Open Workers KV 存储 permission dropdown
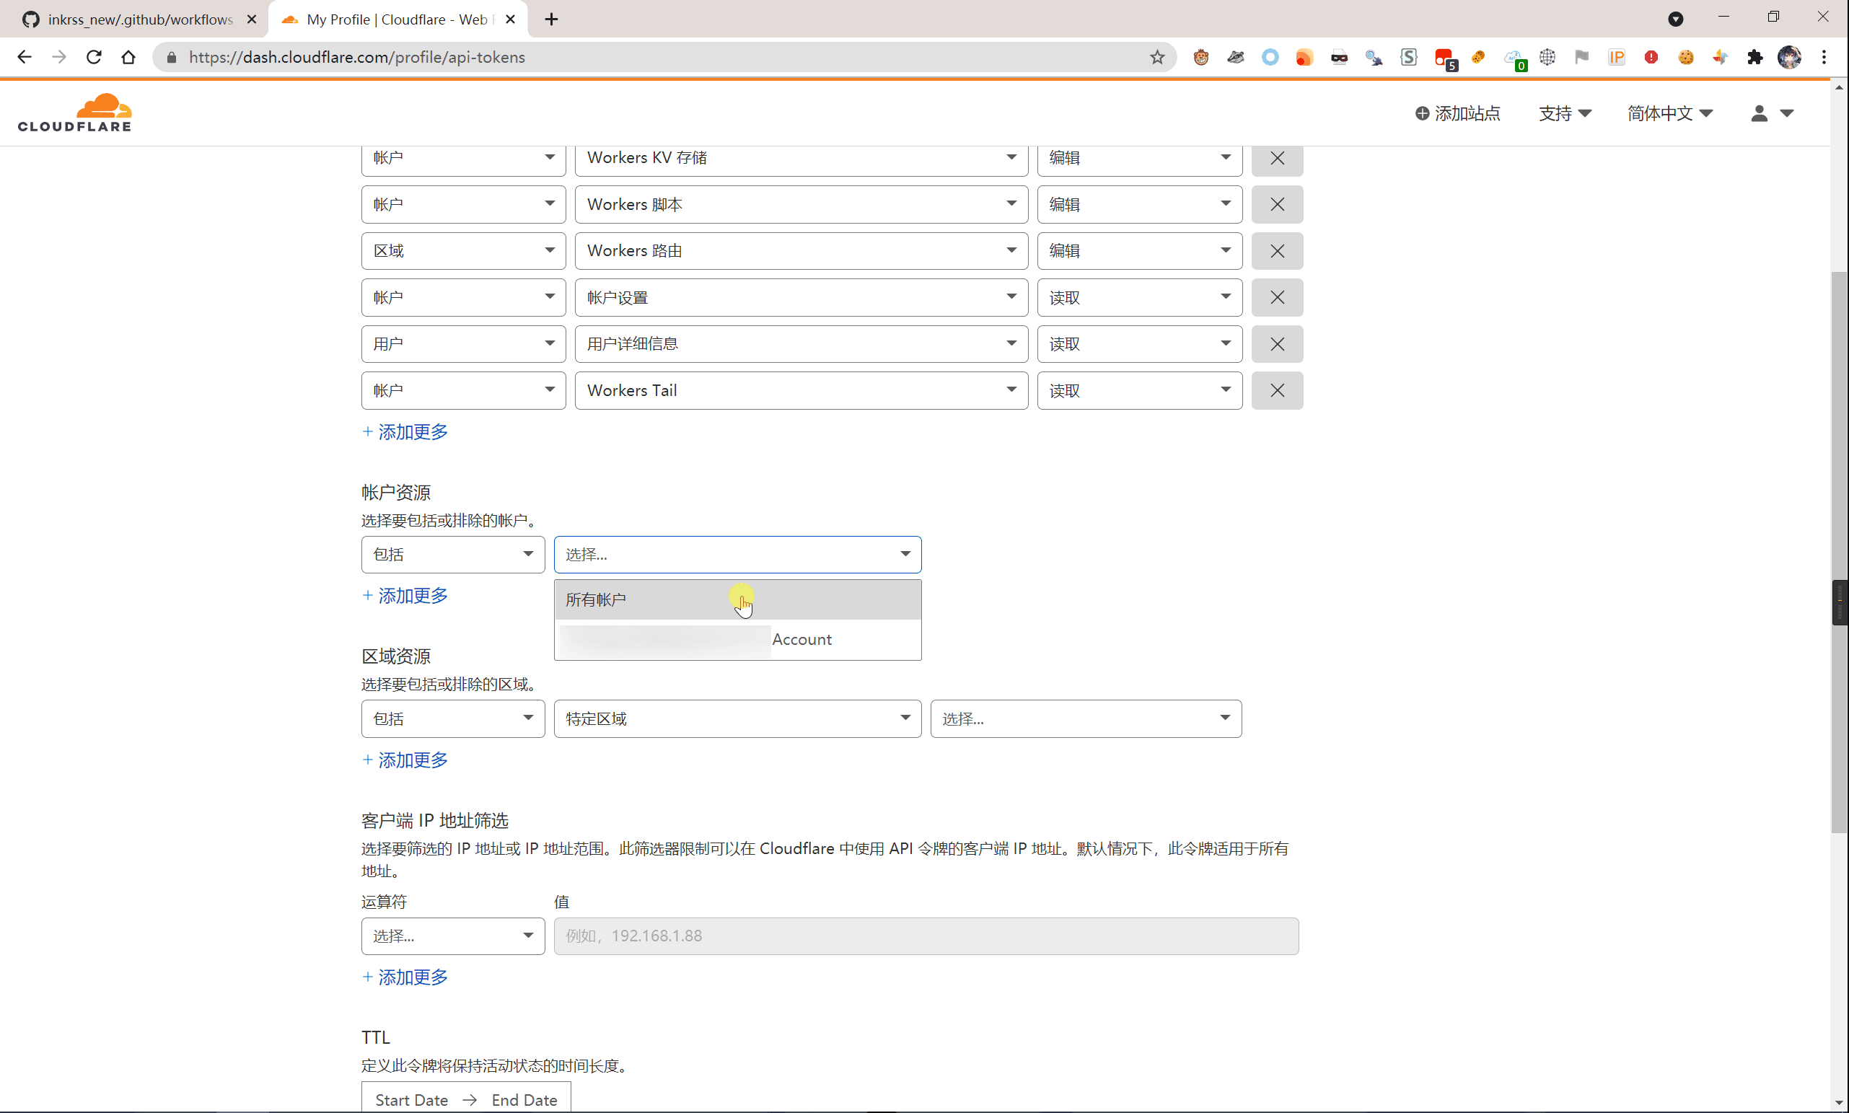The width and height of the screenshot is (1849, 1113). [x=801, y=158]
